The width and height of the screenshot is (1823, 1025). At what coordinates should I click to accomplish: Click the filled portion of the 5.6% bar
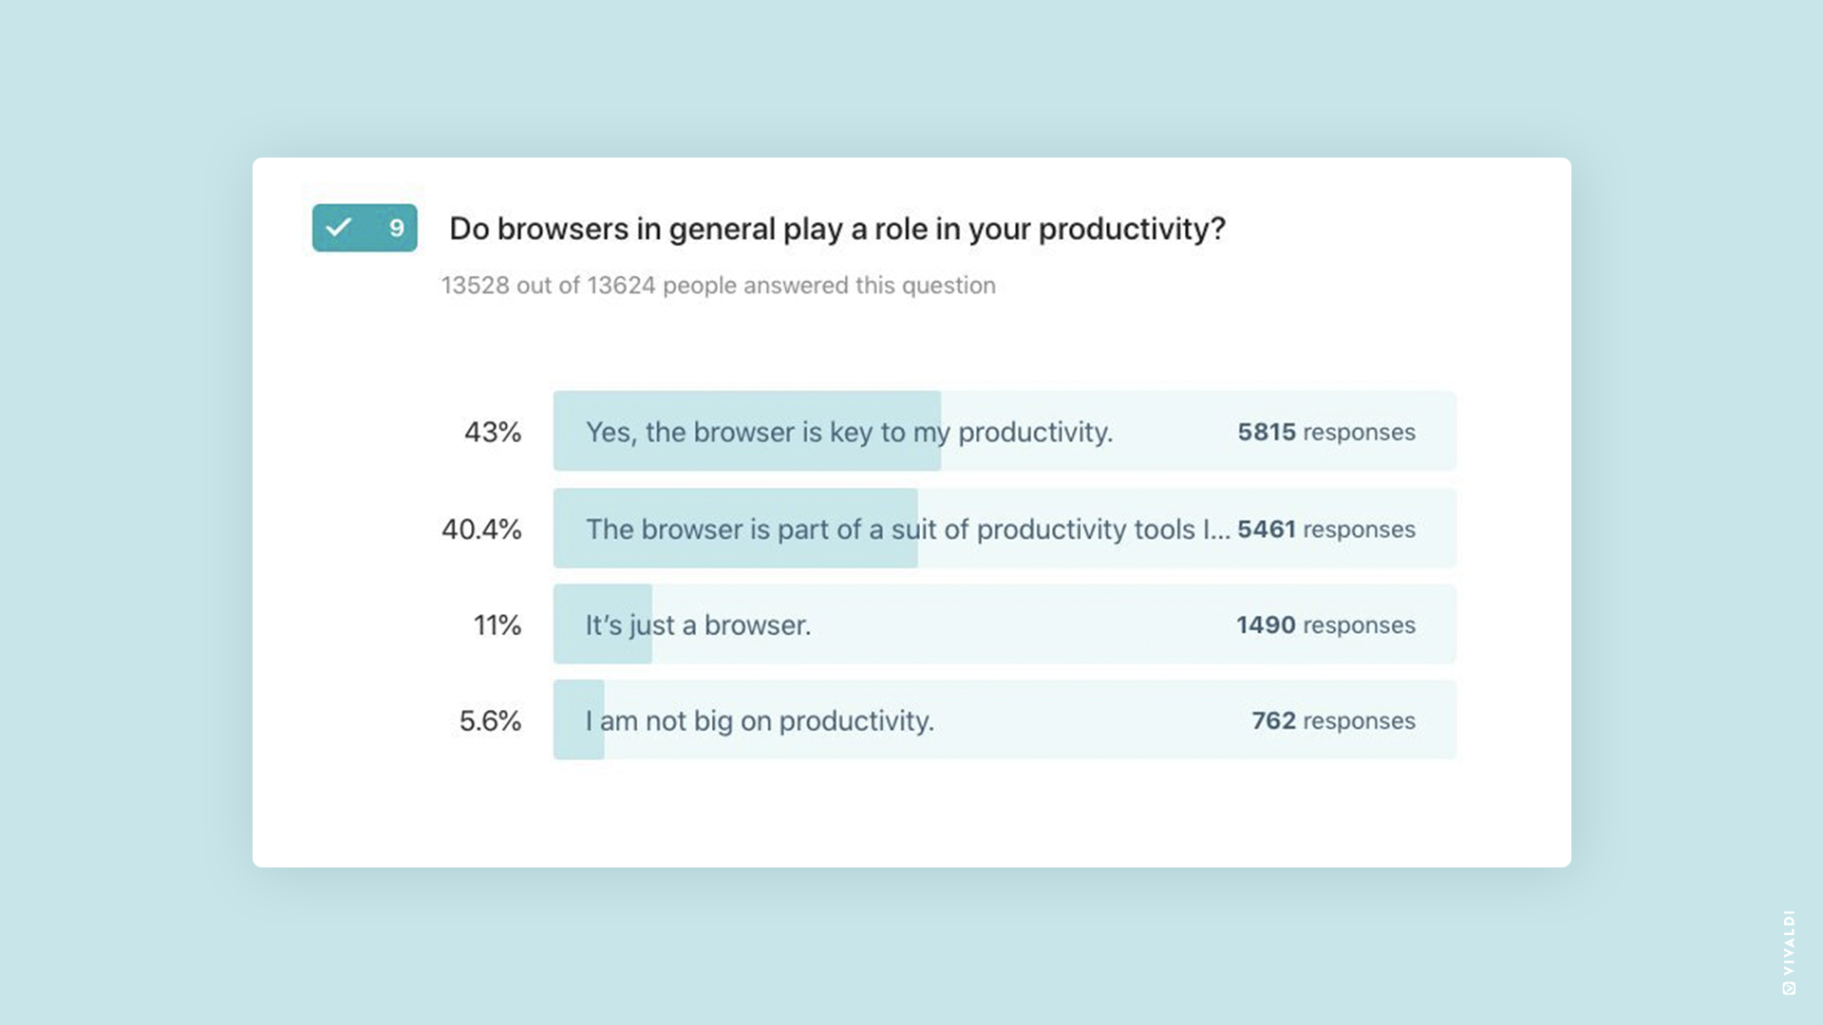coord(579,720)
